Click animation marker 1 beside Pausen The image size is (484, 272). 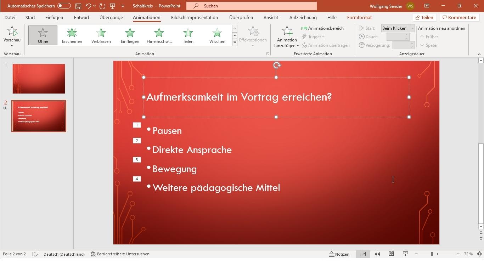click(x=137, y=125)
